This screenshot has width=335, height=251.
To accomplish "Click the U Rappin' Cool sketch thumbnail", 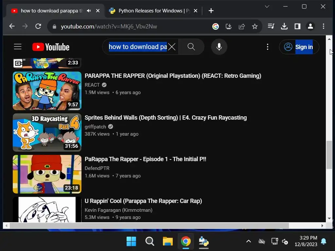I will (x=47, y=209).
